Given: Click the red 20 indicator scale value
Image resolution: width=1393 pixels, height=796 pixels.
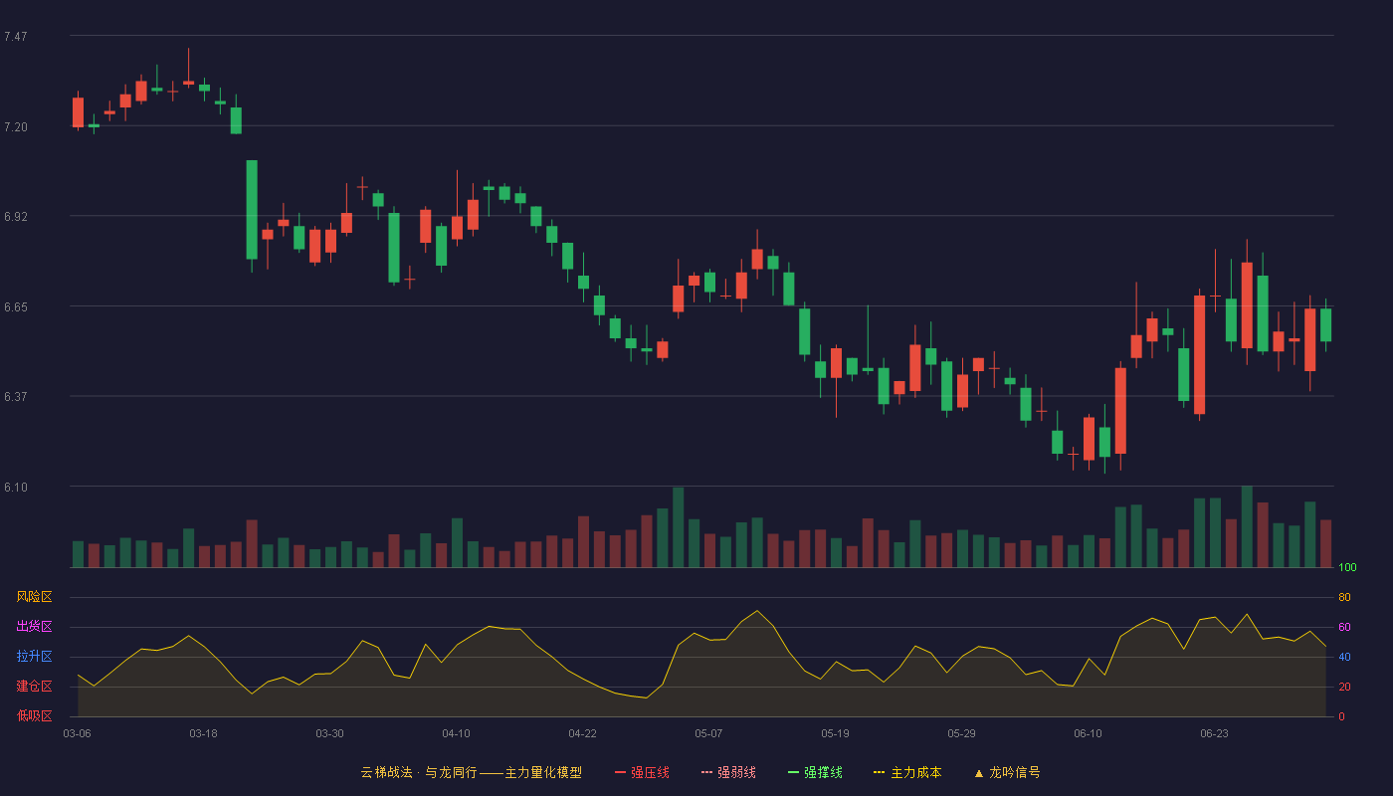Looking at the screenshot, I should [1344, 687].
